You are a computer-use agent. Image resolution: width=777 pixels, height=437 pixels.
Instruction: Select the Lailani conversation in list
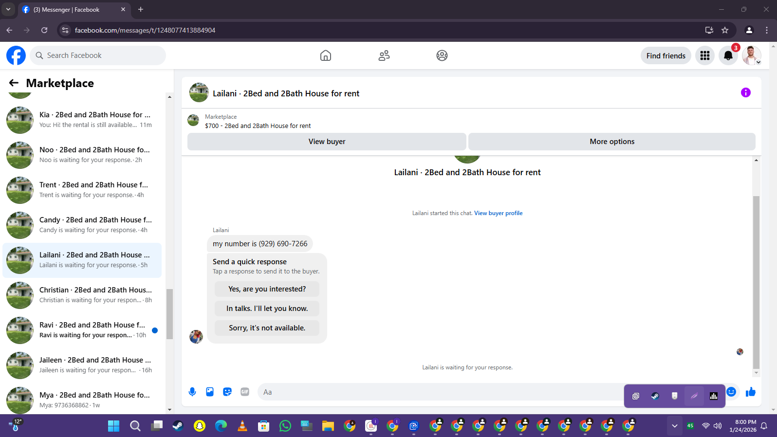(82, 260)
